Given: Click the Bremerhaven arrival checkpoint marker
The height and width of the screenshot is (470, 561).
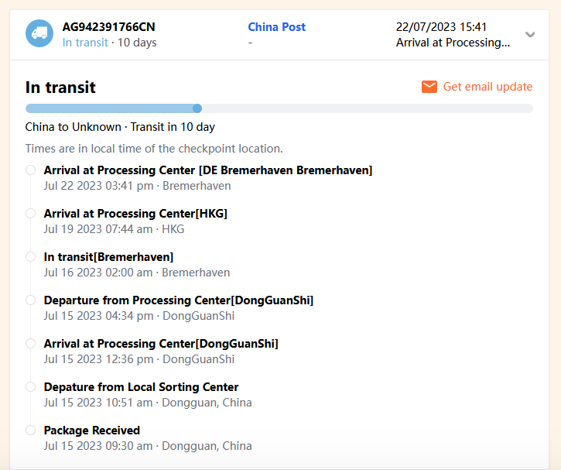Looking at the screenshot, I should pos(30,170).
